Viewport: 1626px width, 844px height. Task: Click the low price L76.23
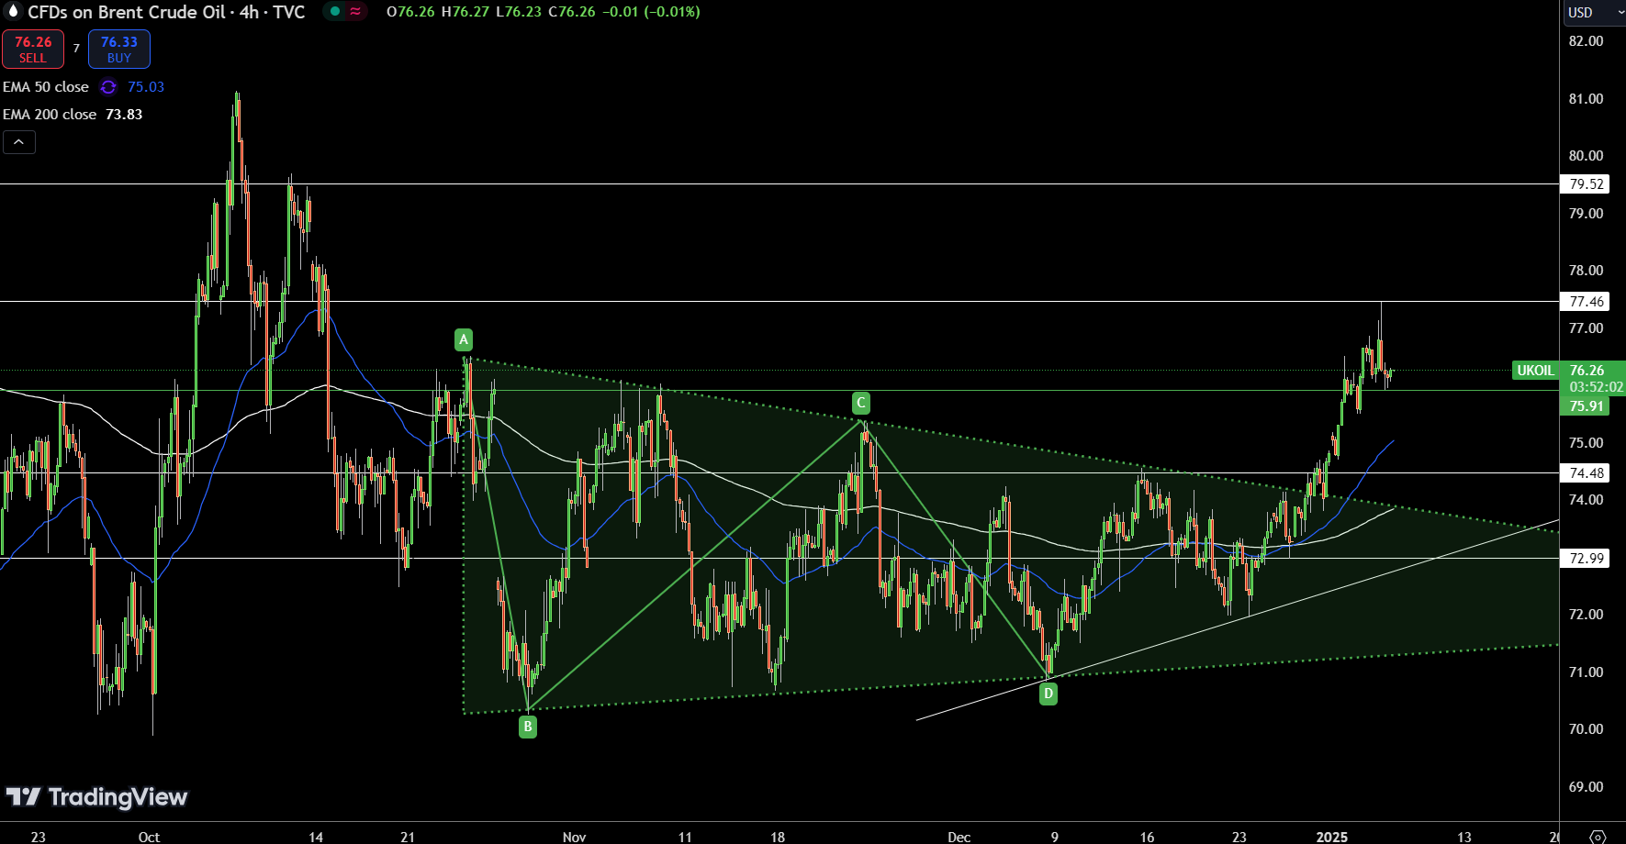pos(518,12)
